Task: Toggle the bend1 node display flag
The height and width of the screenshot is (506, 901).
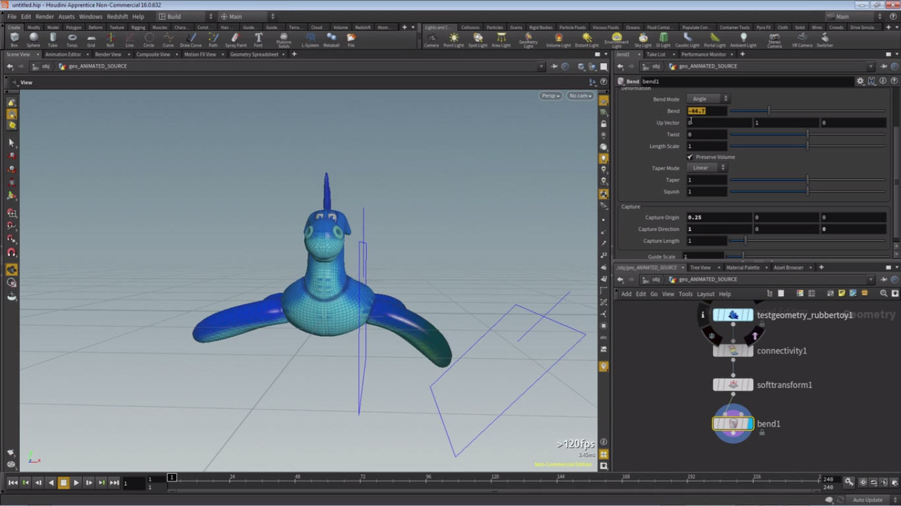Action: pyautogui.click(x=750, y=424)
